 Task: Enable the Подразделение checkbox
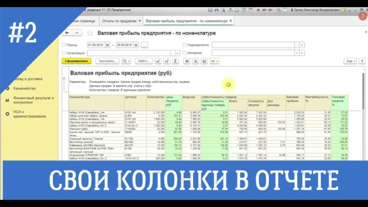pos(184,45)
